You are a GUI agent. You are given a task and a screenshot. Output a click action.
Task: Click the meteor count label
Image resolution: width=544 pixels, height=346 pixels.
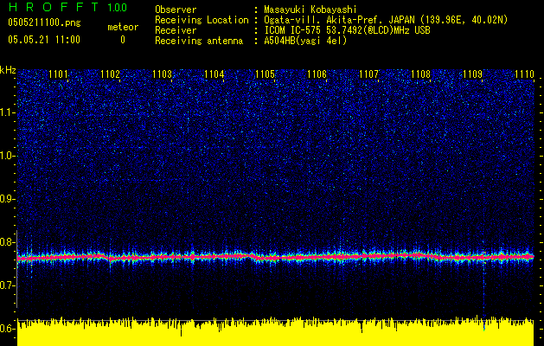coord(123,27)
